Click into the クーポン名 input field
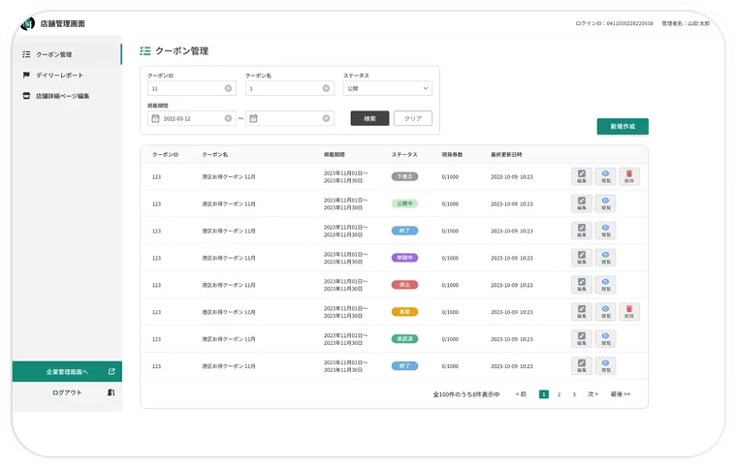Image resolution: width=737 pixels, height=467 pixels. [282, 88]
